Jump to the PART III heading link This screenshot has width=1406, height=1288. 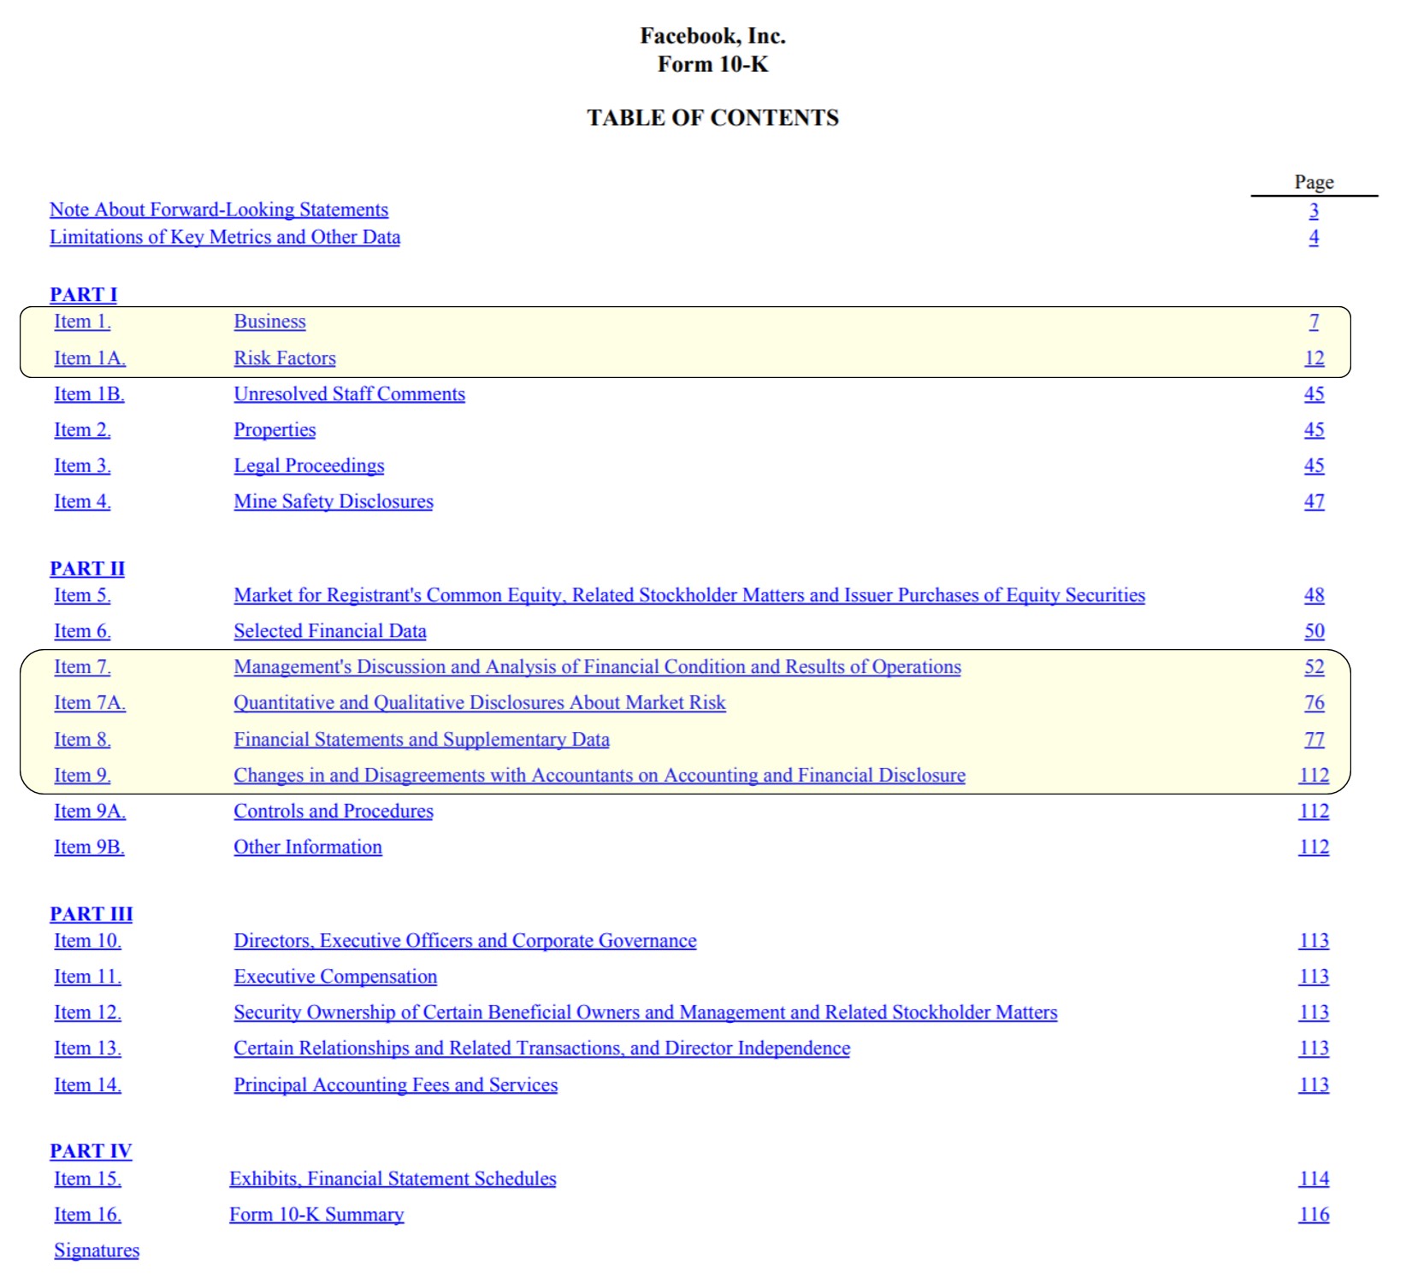coord(92,914)
